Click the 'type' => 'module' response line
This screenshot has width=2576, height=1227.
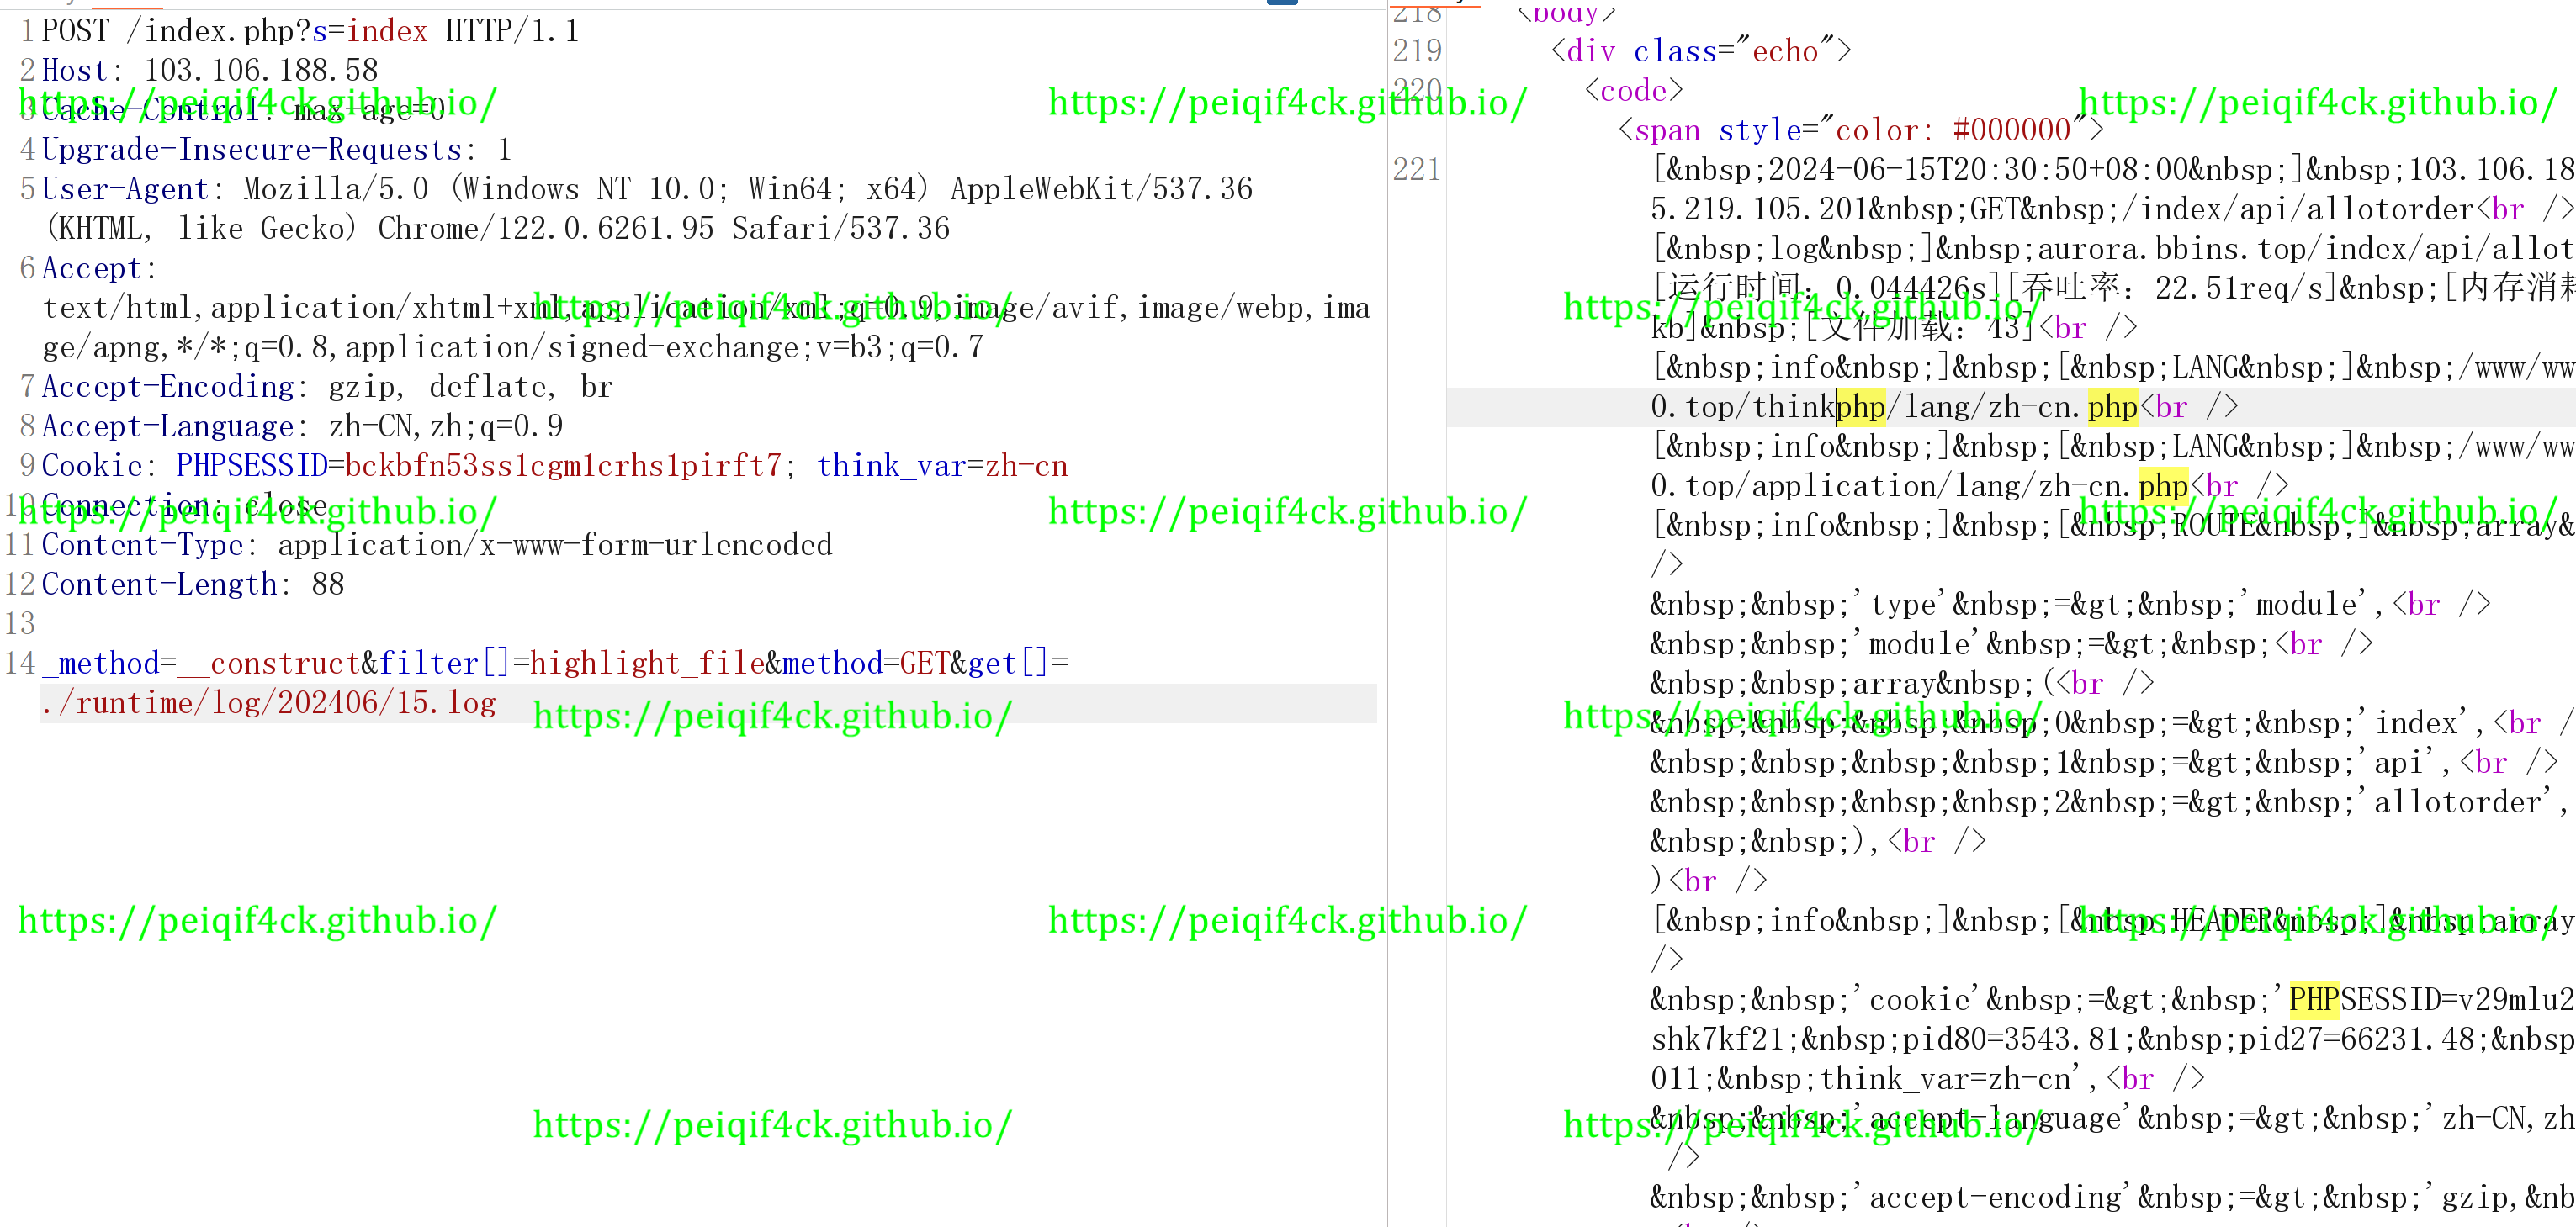(x=2070, y=604)
